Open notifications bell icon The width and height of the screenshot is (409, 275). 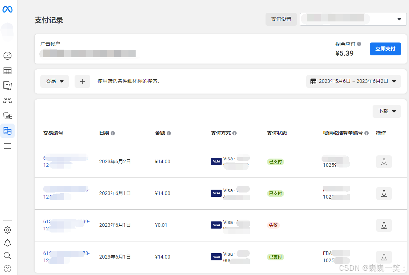point(7,243)
